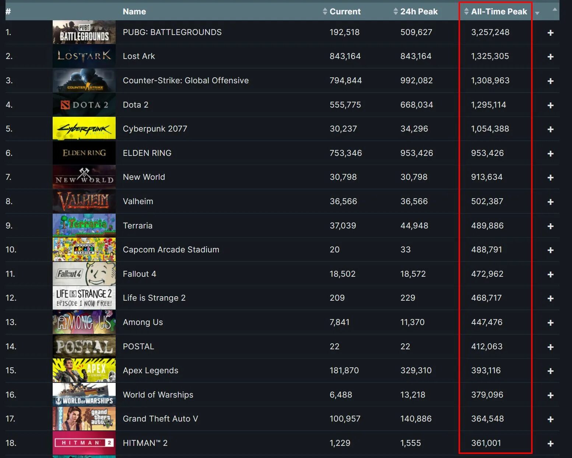This screenshot has width=572, height=458.
Task: Click the New World banner thumbnail
Action: tap(84, 177)
